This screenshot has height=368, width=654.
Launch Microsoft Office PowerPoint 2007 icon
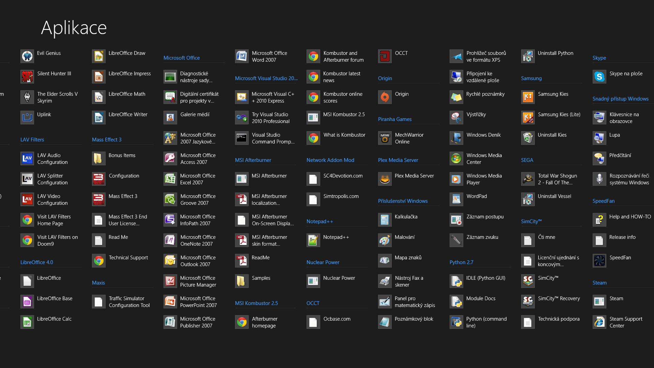(x=170, y=302)
